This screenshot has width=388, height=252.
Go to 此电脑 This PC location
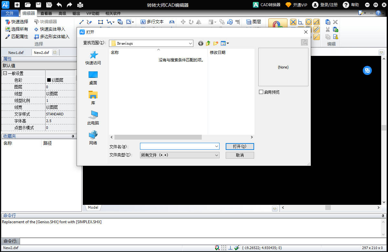[x=93, y=118]
